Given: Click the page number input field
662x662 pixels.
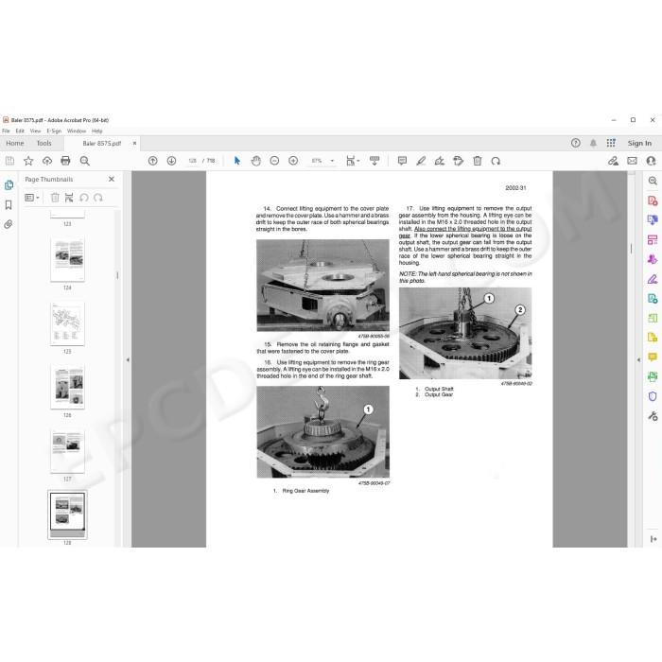Looking at the screenshot, I should pos(193,161).
